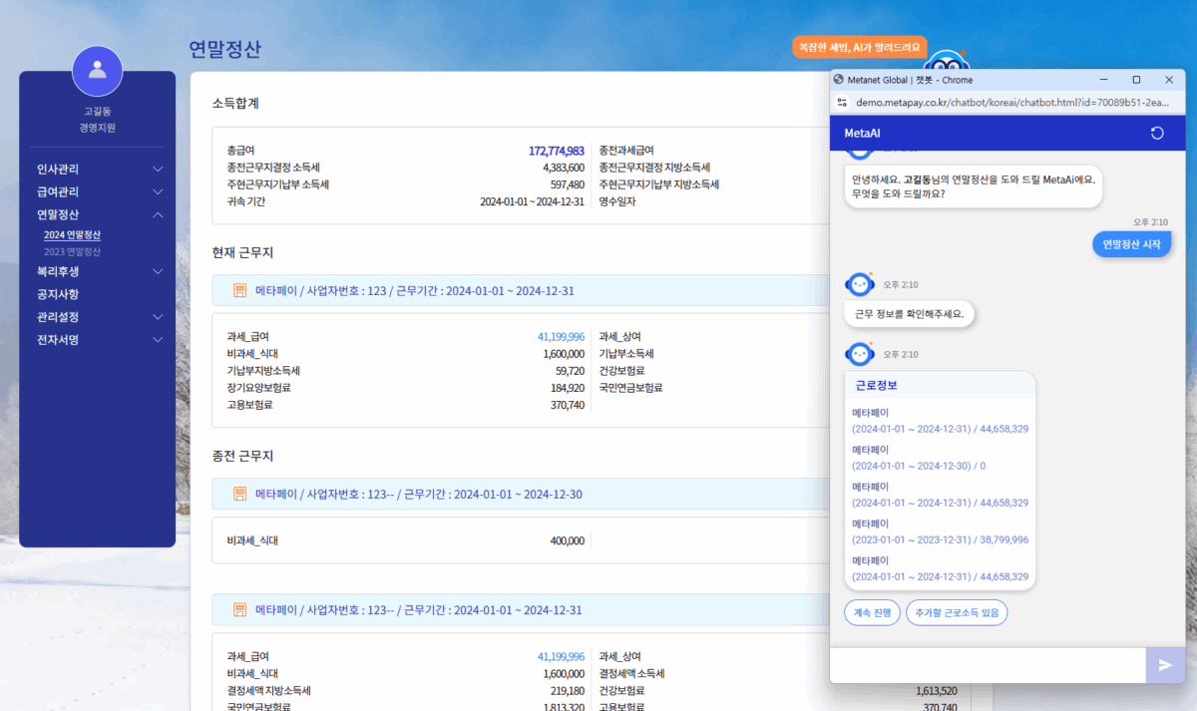This screenshot has width=1197, height=711.
Task: Click the 계속 진행 button
Action: (x=872, y=612)
